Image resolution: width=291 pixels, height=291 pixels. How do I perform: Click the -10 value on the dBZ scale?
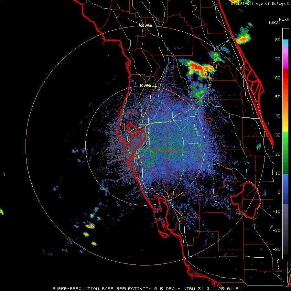click(276, 211)
